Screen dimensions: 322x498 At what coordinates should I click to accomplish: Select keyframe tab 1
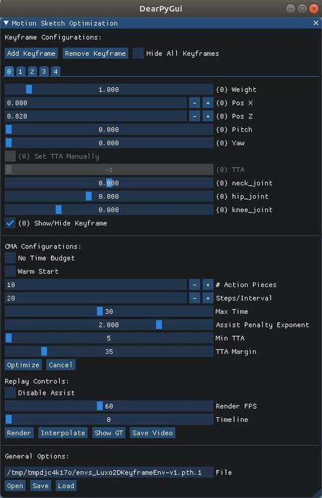coord(20,71)
